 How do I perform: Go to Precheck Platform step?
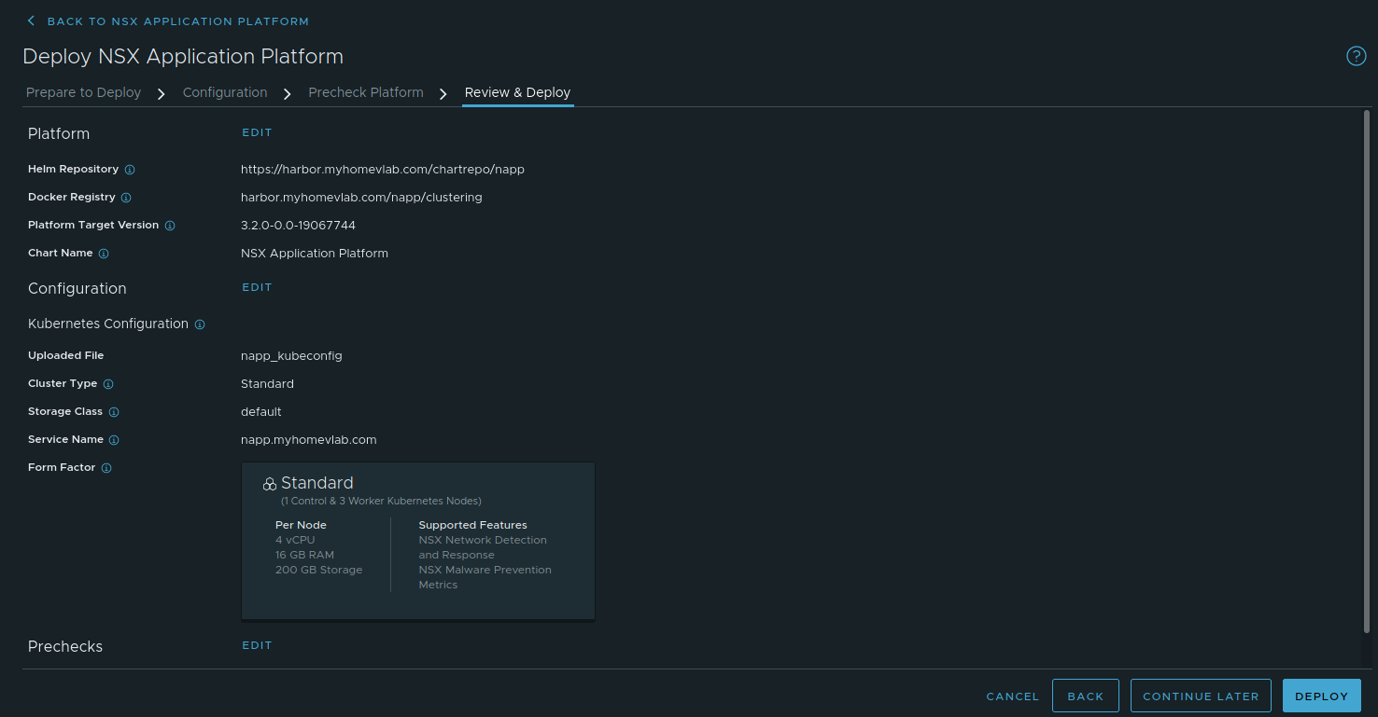[366, 92]
